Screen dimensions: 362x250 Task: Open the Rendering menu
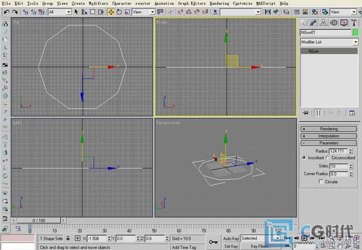click(219, 3)
